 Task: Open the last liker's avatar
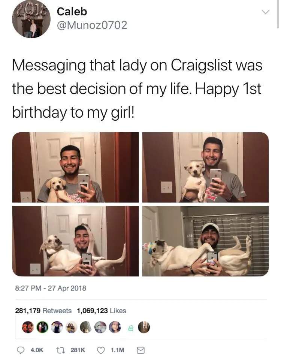144,327
